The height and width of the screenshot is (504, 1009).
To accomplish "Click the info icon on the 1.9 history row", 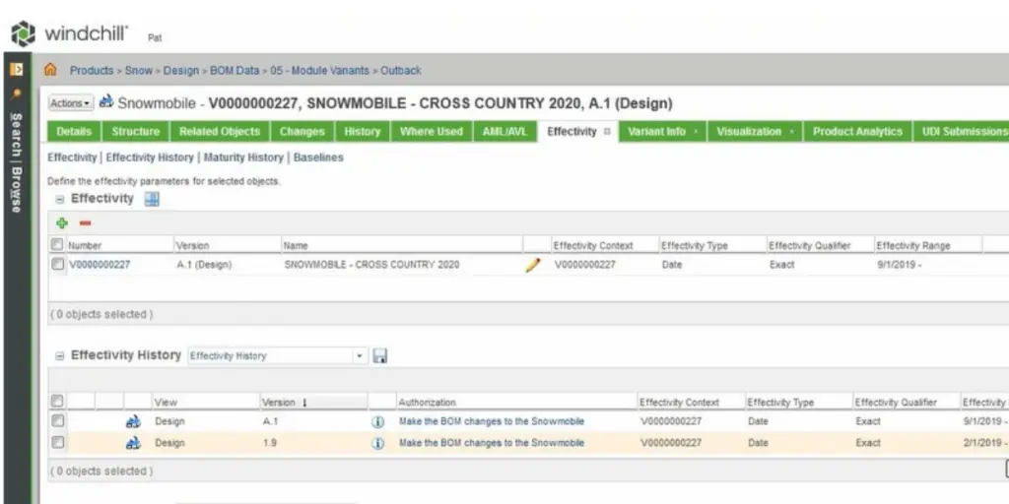I will pyautogui.click(x=377, y=443).
